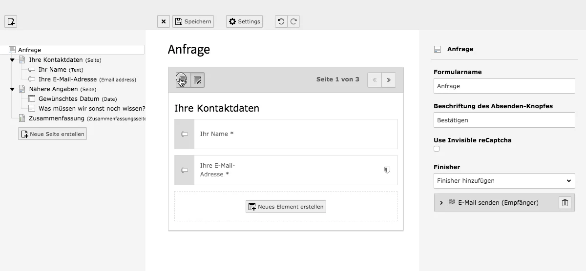The height and width of the screenshot is (271, 586).
Task: Click the Anfrage heading above the stage
Action: (x=189, y=49)
